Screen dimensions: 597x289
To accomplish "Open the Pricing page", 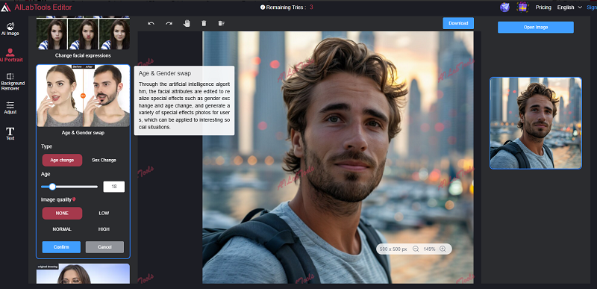I will tap(543, 7).
